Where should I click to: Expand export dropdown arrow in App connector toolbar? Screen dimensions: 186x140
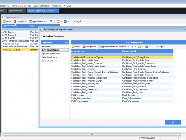(x=61, y=21)
